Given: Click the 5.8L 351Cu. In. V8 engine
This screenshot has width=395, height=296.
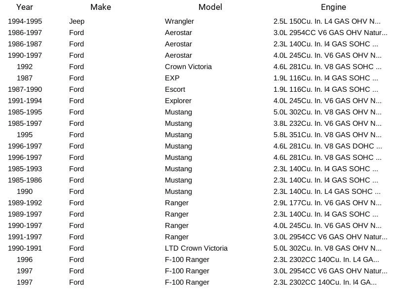Looking at the screenshot, I should (327, 135).
